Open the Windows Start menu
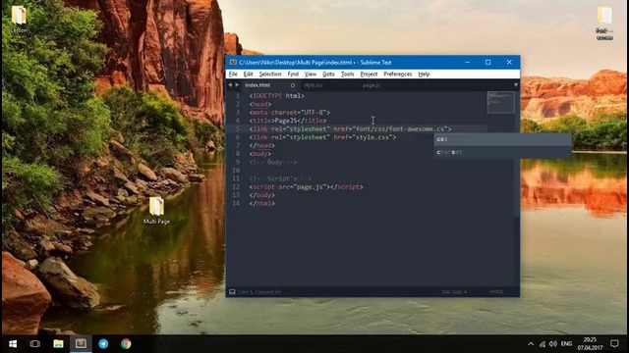 point(13,344)
